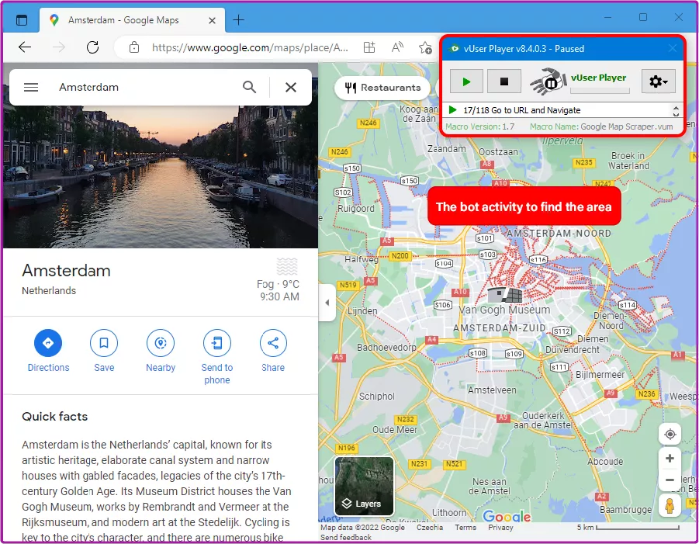Open the Layers map type thumbnail
Screen dimensions: 699x544
click(364, 486)
